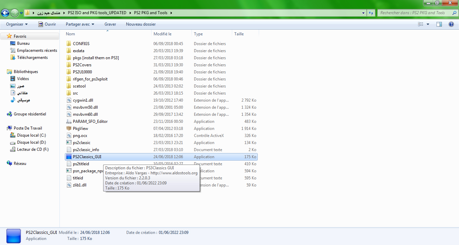Click the Graver toolbar button
The height and width of the screenshot is (245, 459).
tap(110, 24)
